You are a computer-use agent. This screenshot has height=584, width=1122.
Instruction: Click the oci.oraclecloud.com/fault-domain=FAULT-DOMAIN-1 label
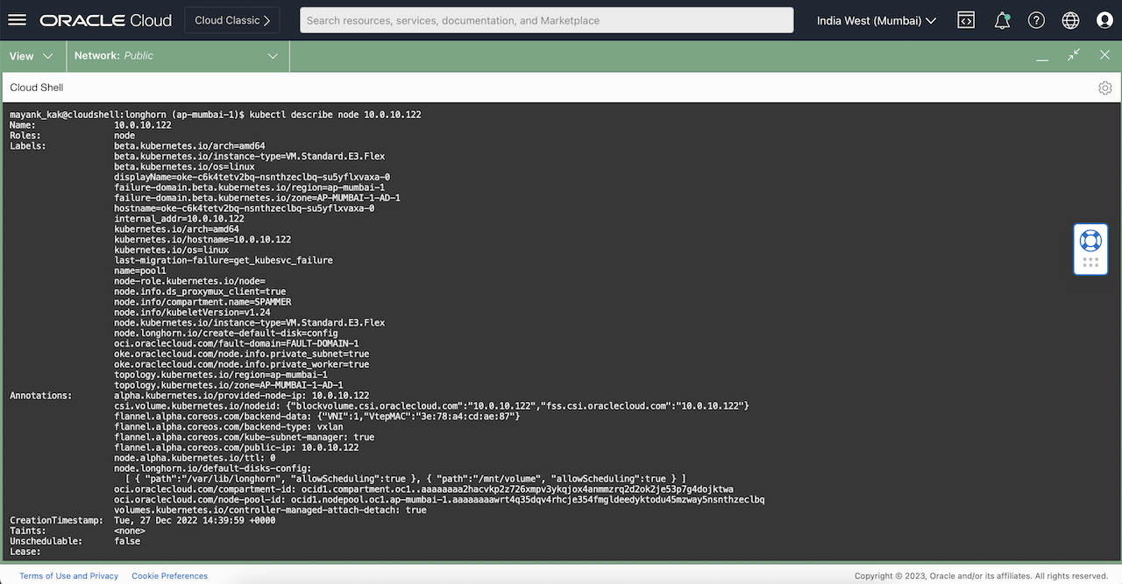click(237, 343)
